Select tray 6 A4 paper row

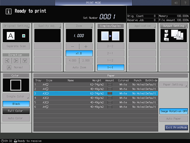[x=96, y=107]
